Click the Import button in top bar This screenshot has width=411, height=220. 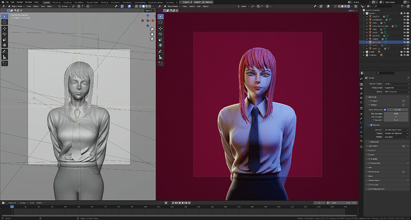pos(197,2)
